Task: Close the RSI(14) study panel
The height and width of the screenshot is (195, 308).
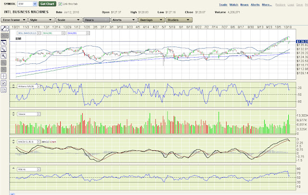Action: (x=38, y=170)
